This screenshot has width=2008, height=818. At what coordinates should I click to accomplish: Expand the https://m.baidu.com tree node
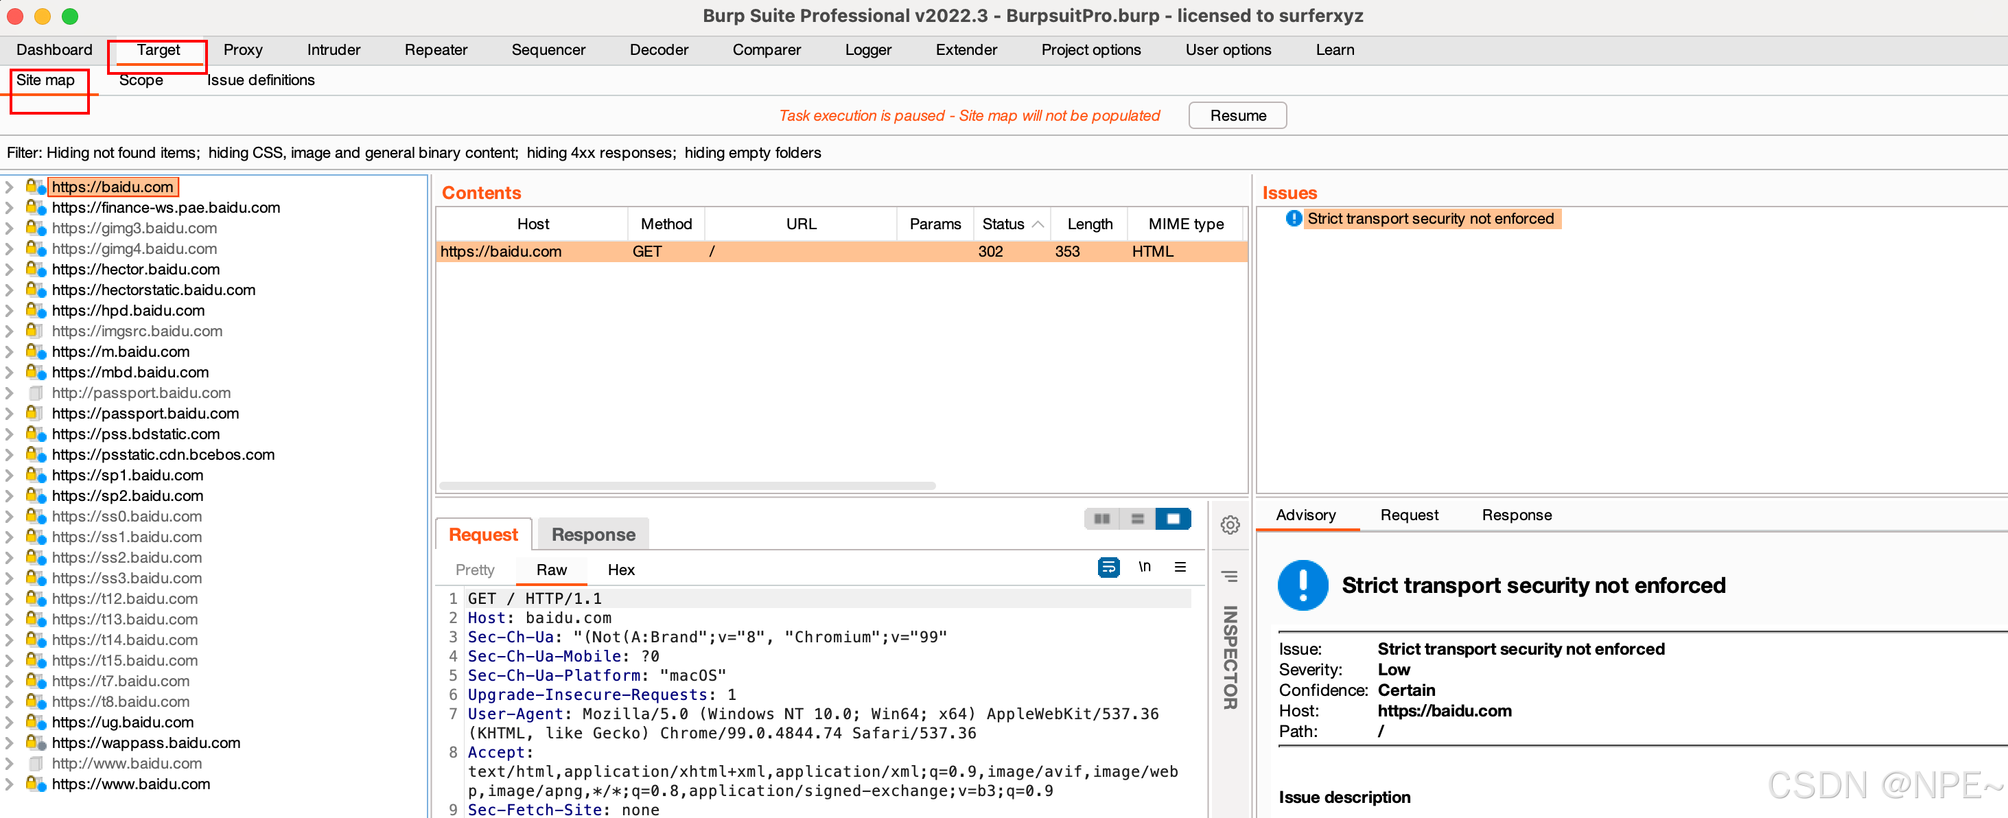click(x=10, y=351)
